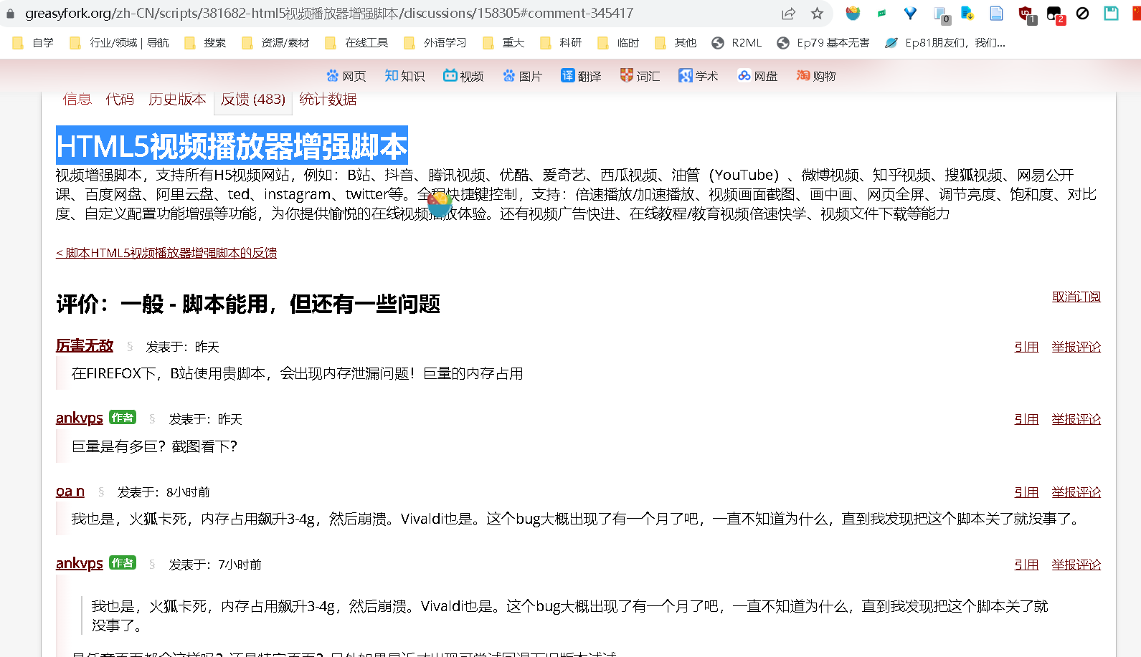1141x657 pixels.
Task: Report ankvps's 昨天 comment via 举报评论
Action: coord(1076,419)
